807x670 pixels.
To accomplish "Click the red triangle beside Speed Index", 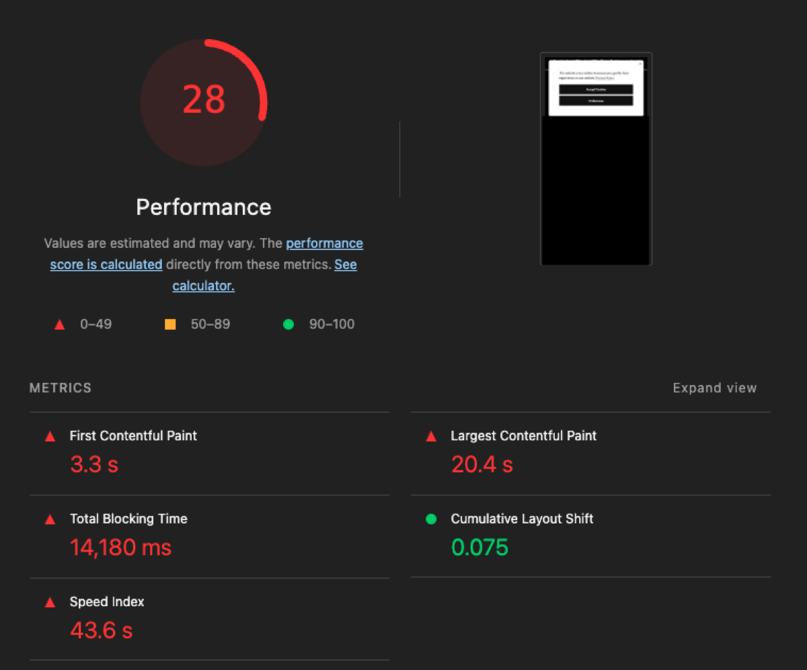I will point(50,601).
